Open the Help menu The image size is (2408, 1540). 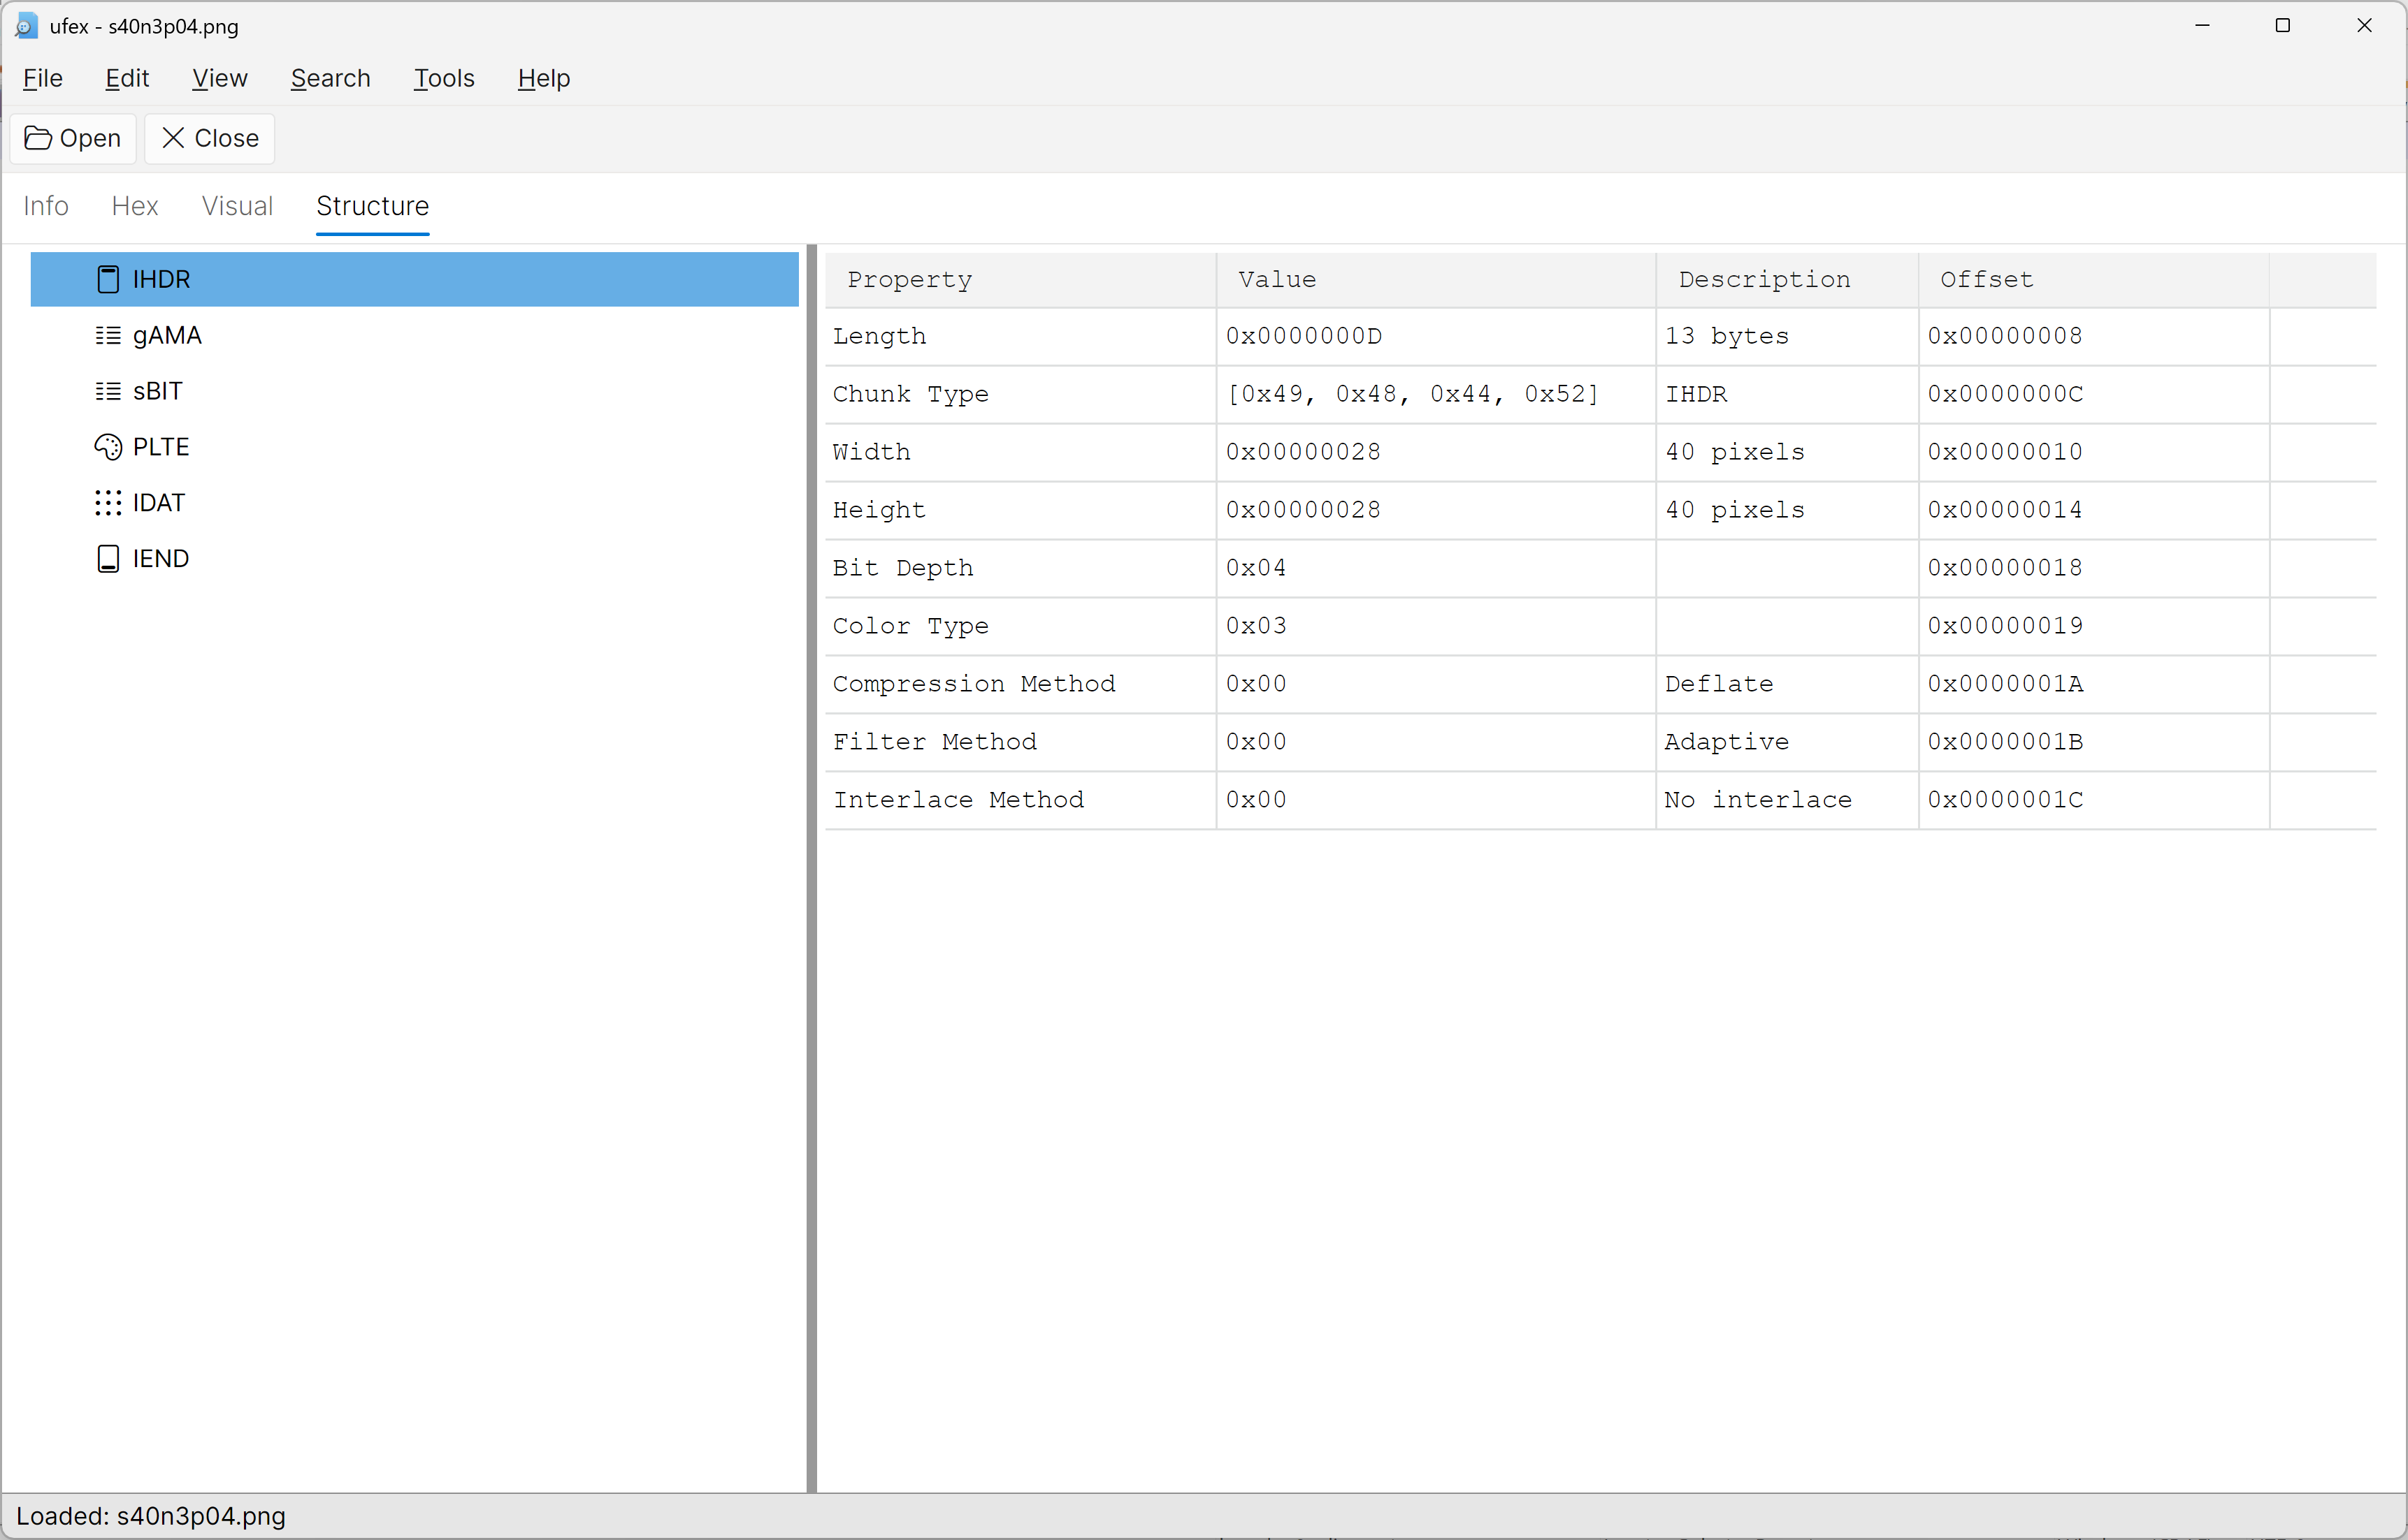pos(543,78)
